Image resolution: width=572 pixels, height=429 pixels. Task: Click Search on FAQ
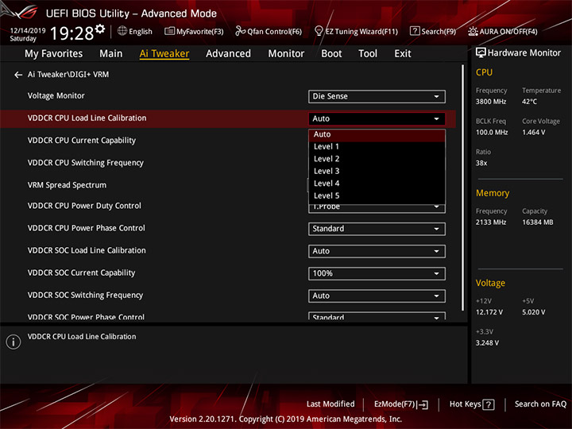[540, 404]
